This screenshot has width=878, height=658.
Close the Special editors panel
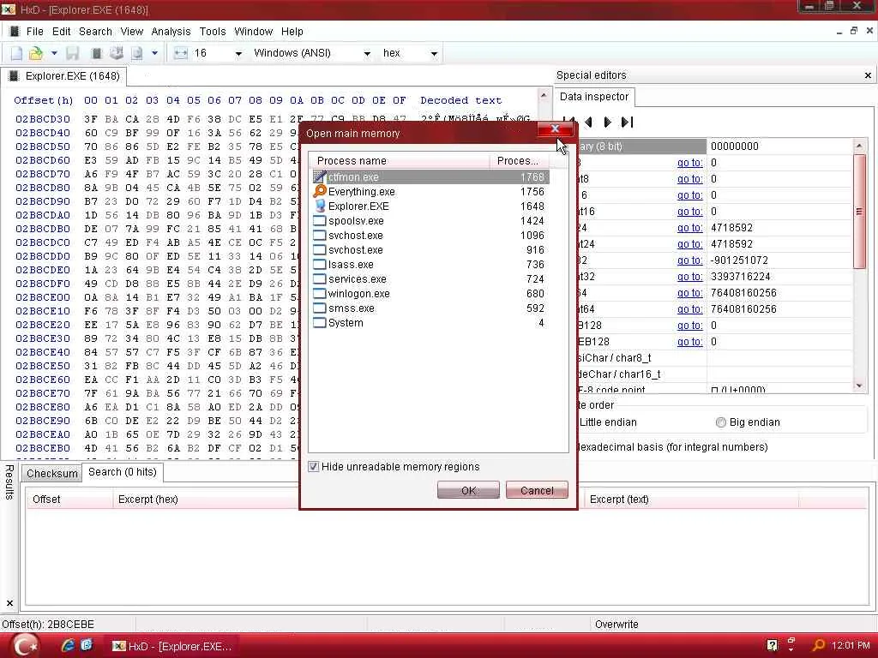click(x=868, y=75)
